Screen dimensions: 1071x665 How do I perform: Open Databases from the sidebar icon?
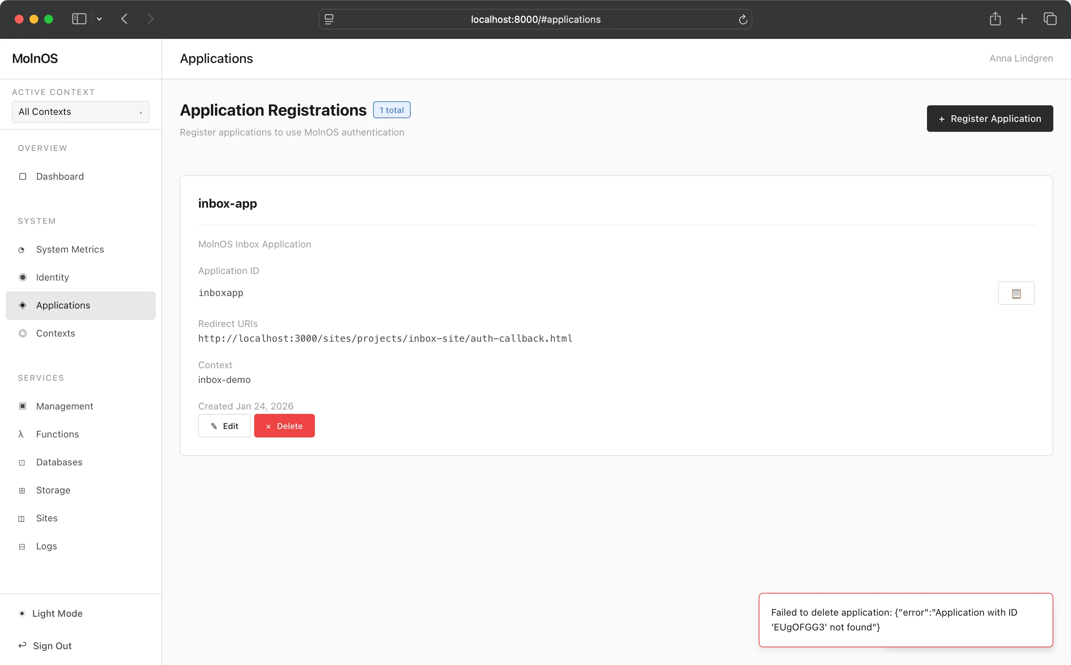click(x=22, y=462)
